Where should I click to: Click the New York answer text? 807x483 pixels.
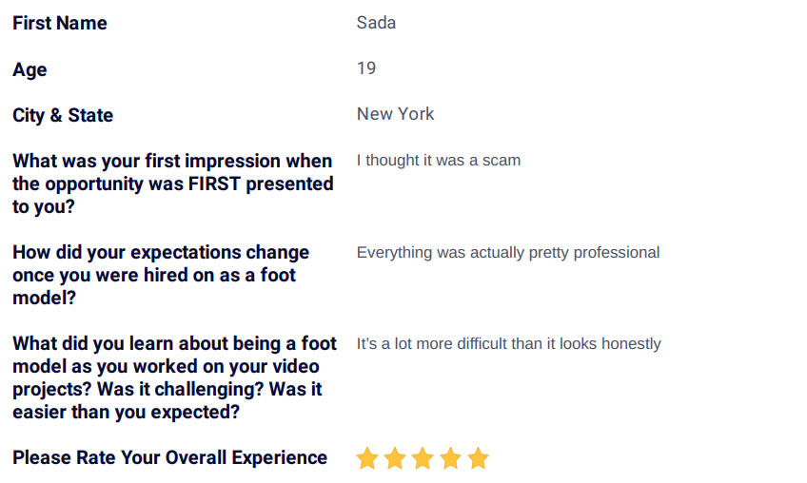click(395, 114)
